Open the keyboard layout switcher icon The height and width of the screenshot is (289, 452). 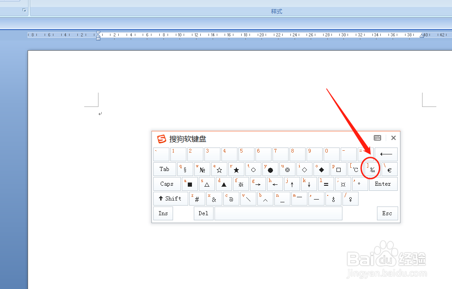[x=377, y=138]
